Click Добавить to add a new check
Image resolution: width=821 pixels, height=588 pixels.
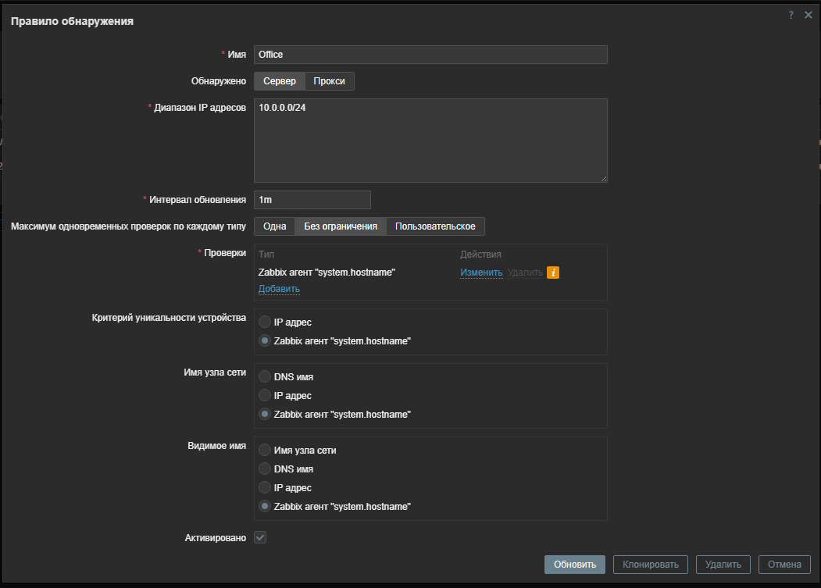[279, 289]
